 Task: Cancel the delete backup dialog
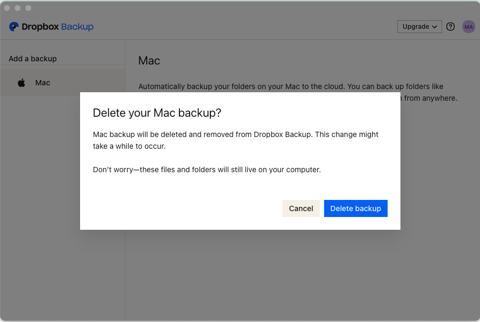(x=301, y=208)
